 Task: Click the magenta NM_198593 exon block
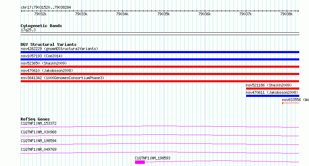coord(140,162)
